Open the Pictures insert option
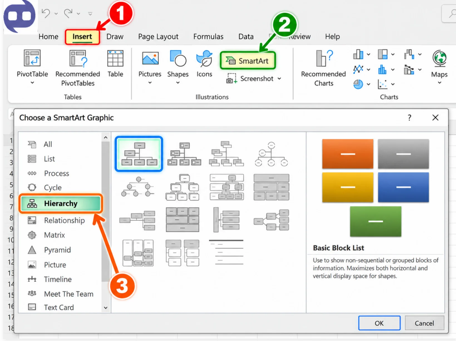The width and height of the screenshot is (456, 341). 150,67
